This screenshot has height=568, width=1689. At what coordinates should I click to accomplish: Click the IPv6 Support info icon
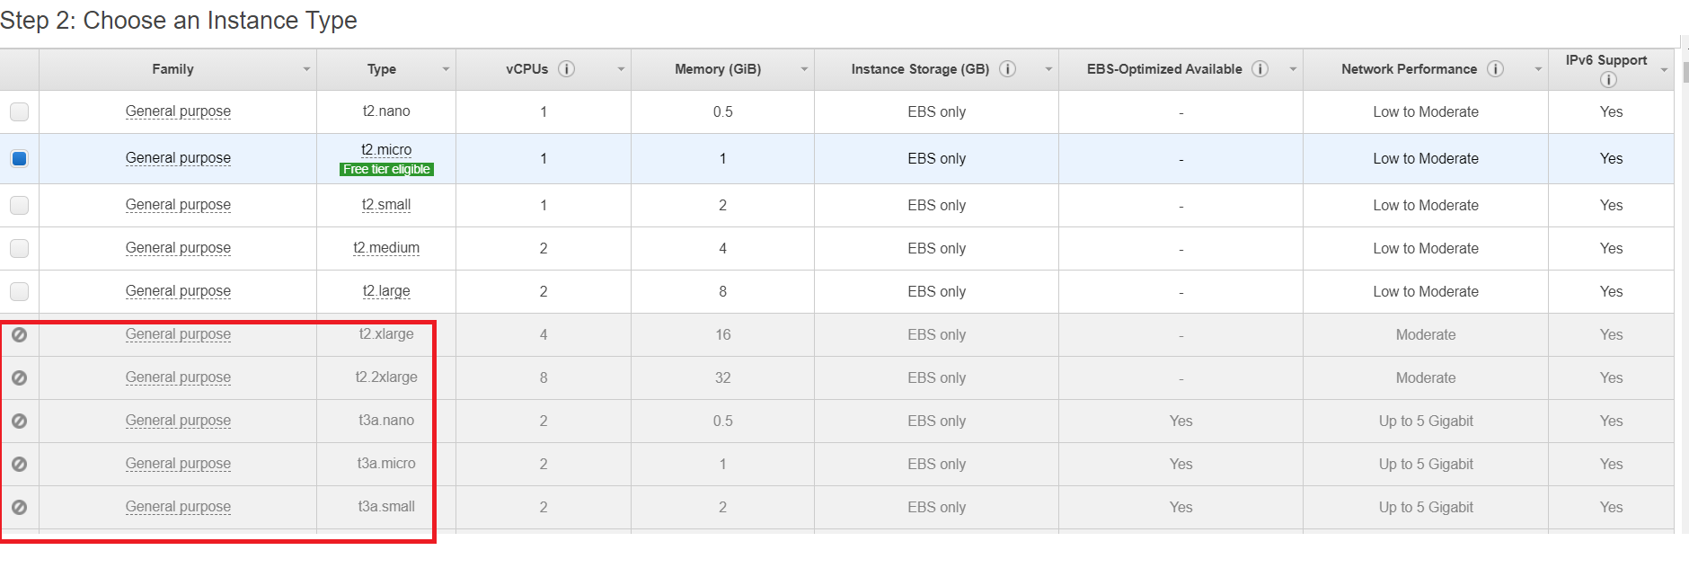point(1608,80)
